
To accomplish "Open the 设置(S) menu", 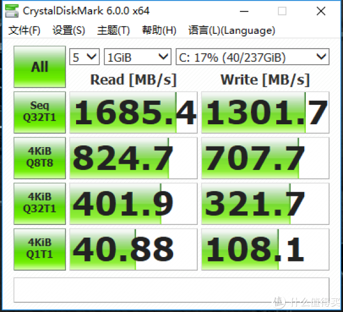I will pyautogui.click(x=69, y=30).
